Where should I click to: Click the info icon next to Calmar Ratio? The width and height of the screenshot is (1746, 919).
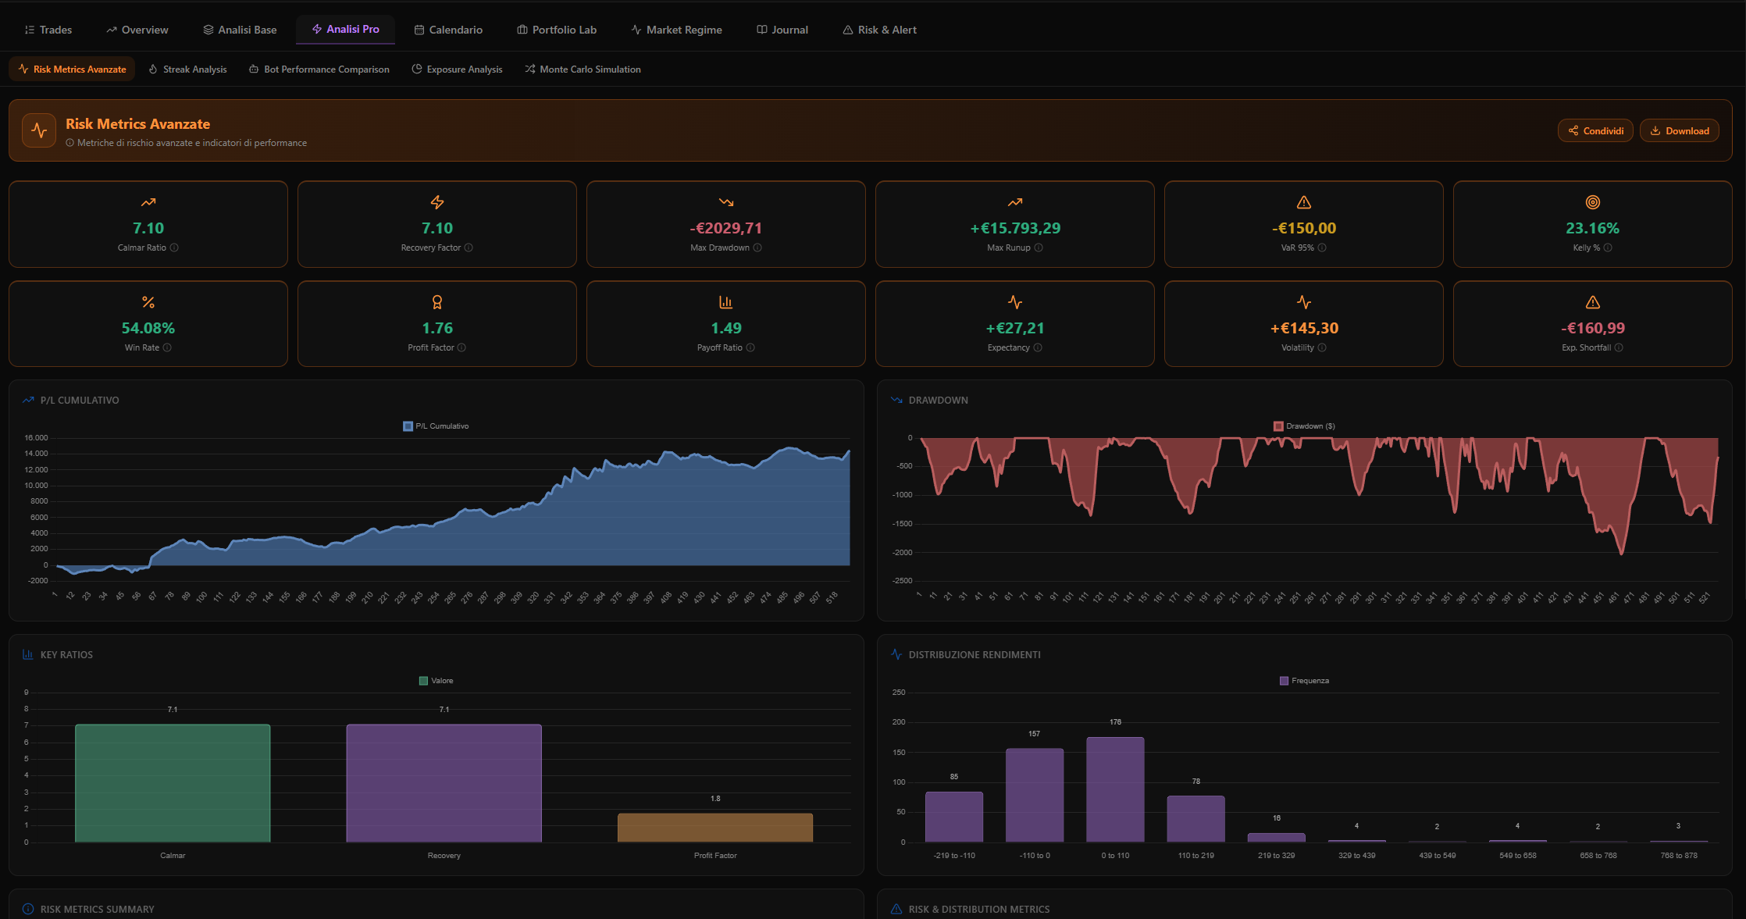point(174,248)
